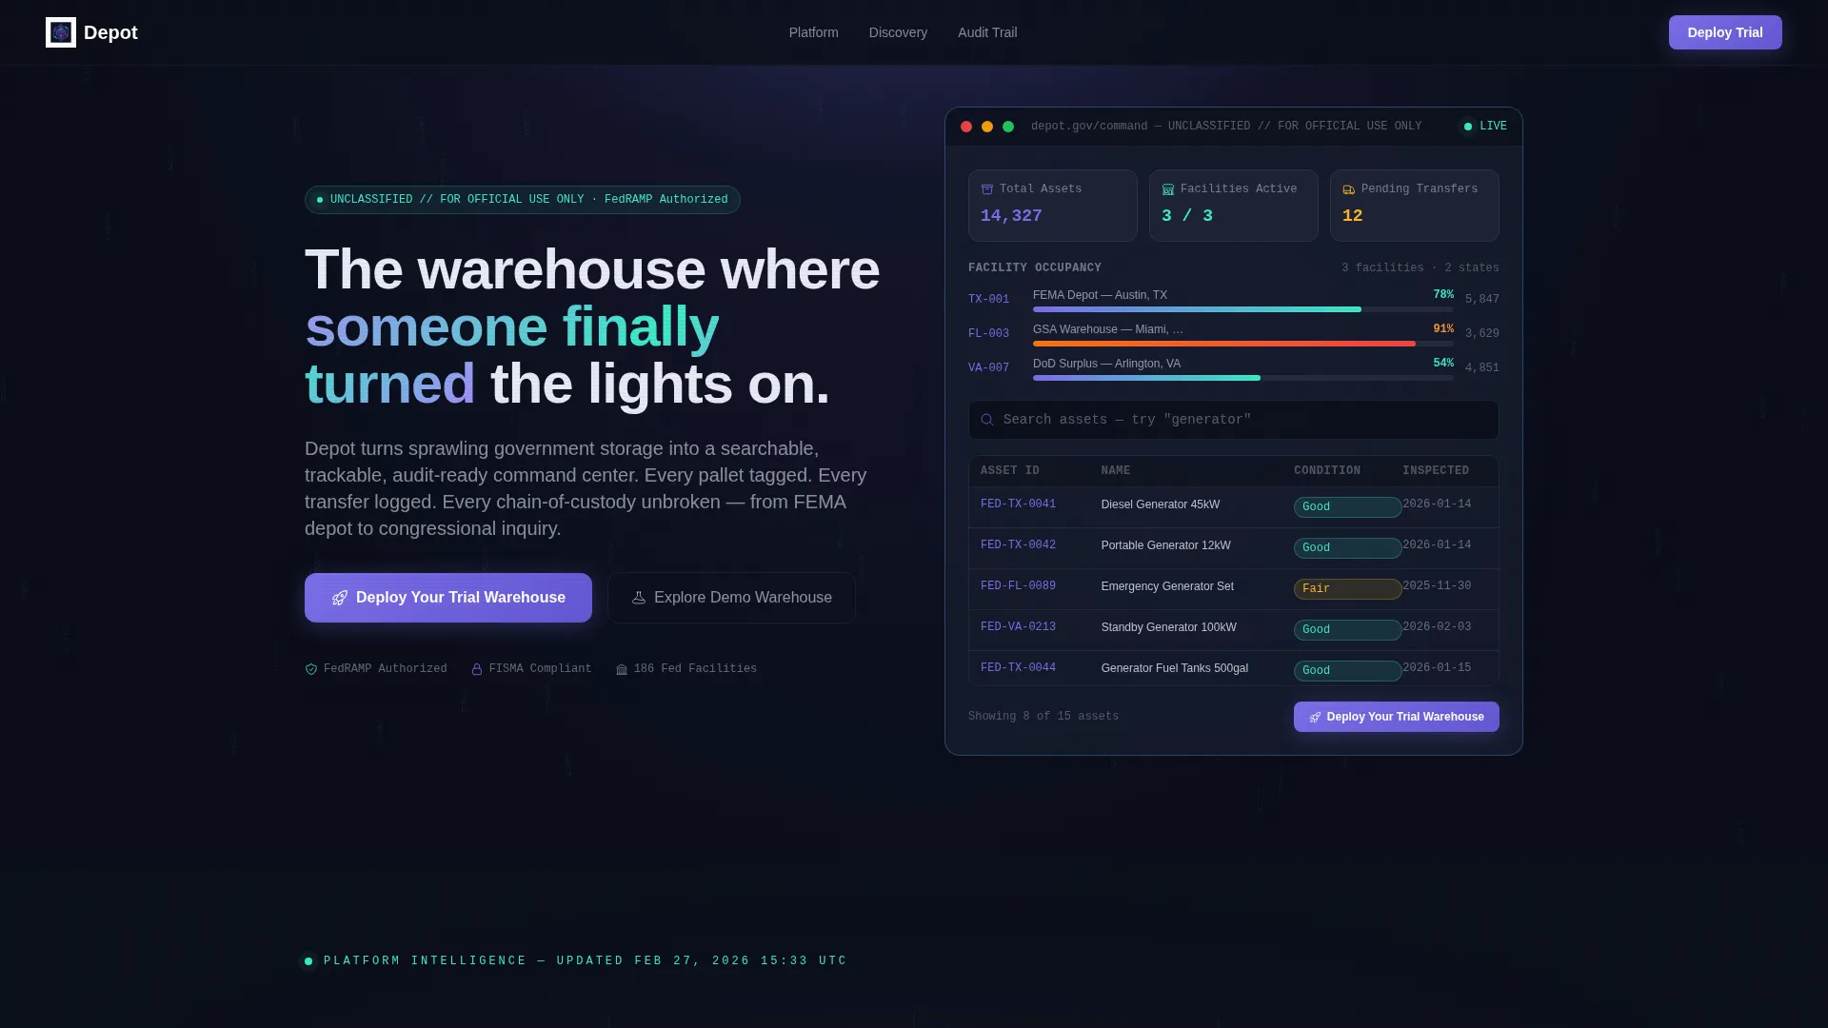Screen dimensions: 1828x1028
Task: Click the FedRAMP Authorized shield icon
Action: (311, 669)
